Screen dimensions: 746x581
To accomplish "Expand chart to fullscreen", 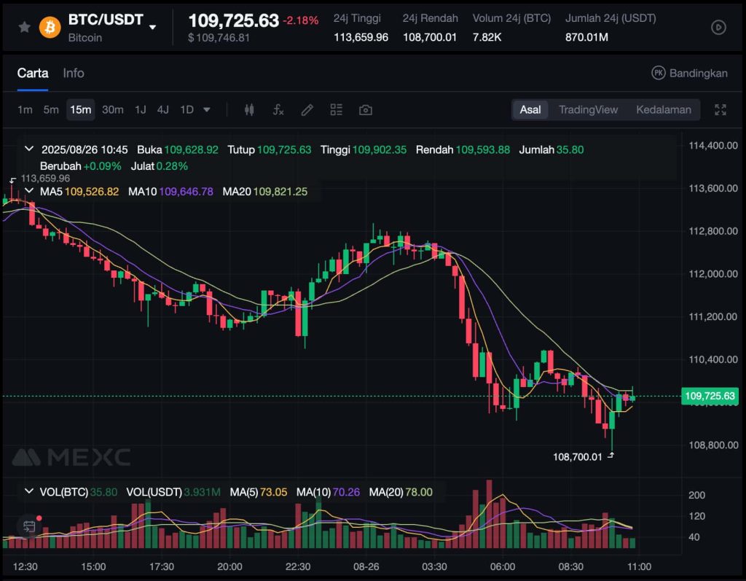I will 721,110.
